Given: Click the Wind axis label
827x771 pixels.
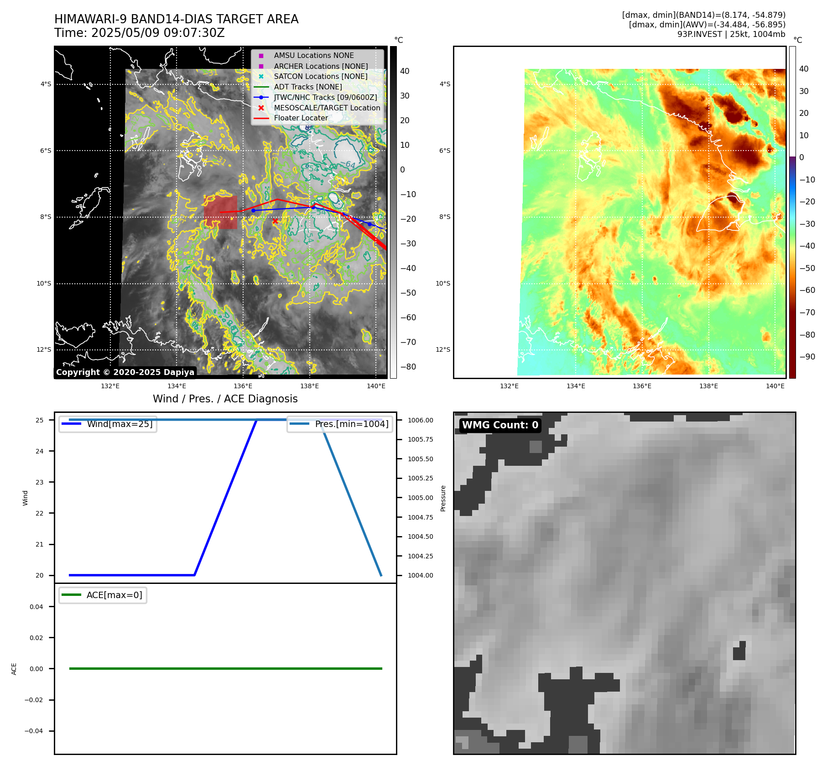Looking at the screenshot, I should (26, 498).
